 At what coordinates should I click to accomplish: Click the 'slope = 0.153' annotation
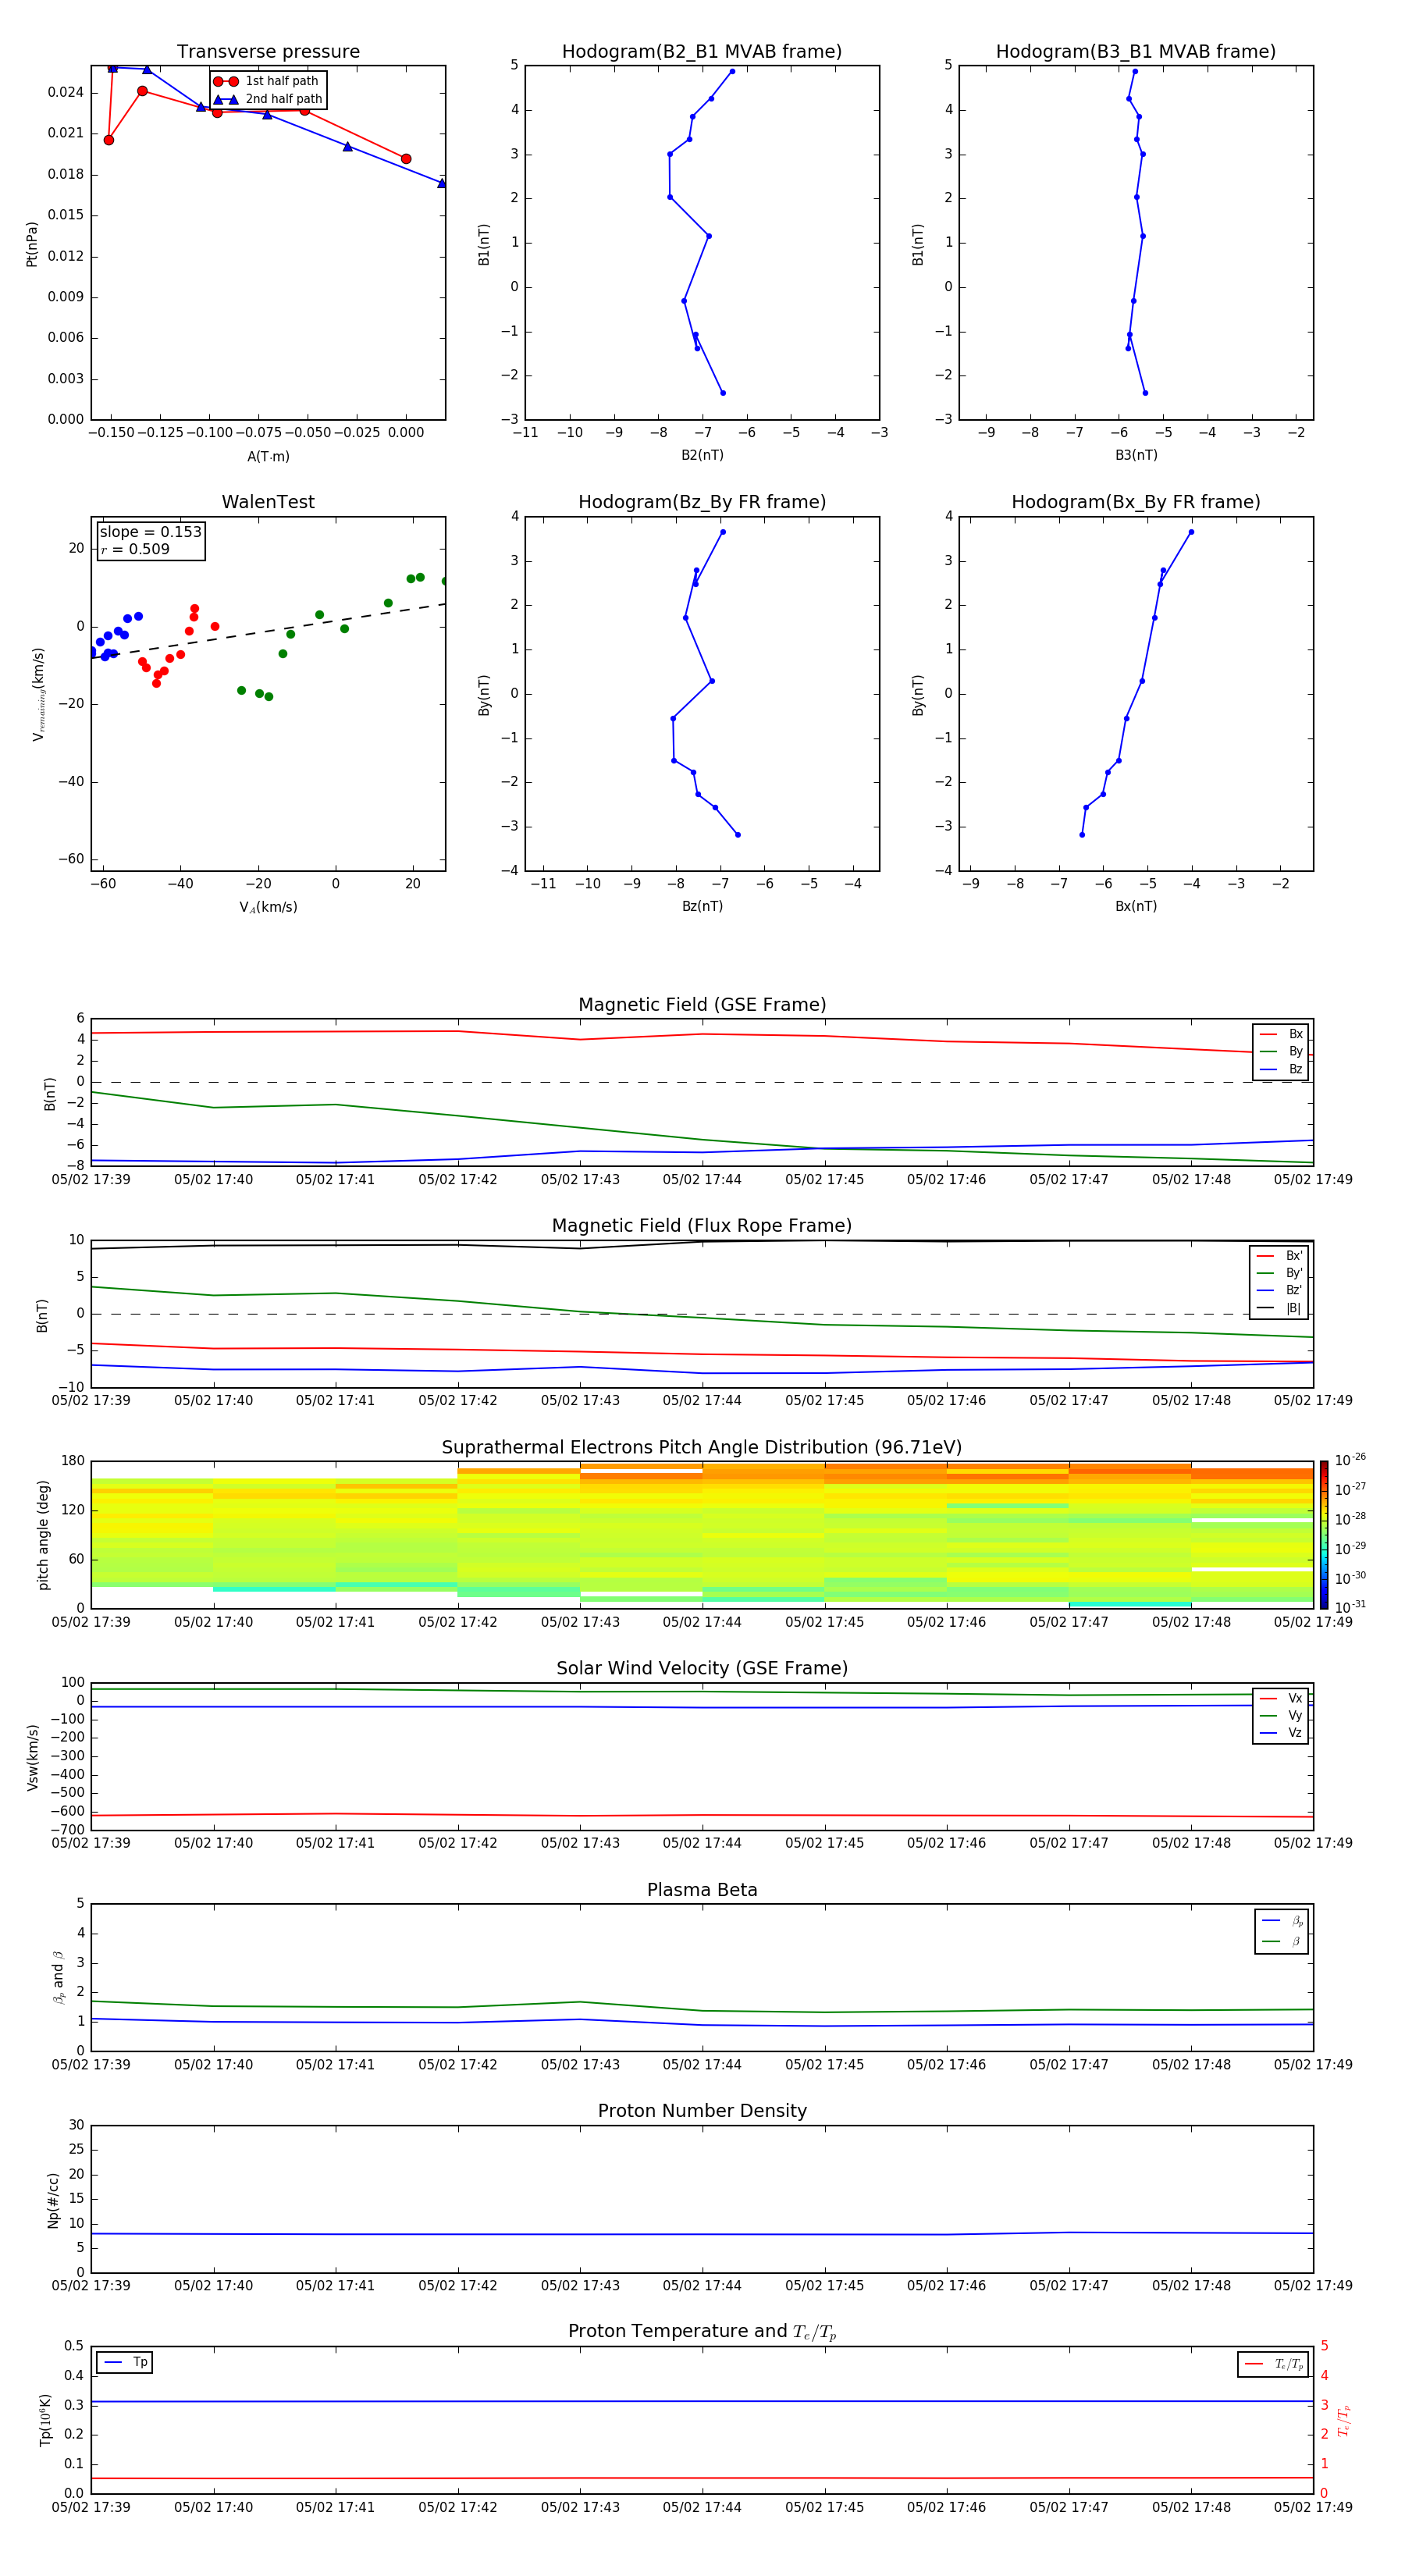pyautogui.click(x=151, y=532)
